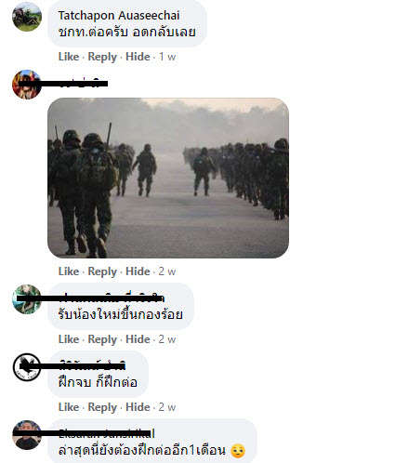Hide Tatchapon Auaseechai's comment
The image size is (408, 463).
tap(138, 57)
